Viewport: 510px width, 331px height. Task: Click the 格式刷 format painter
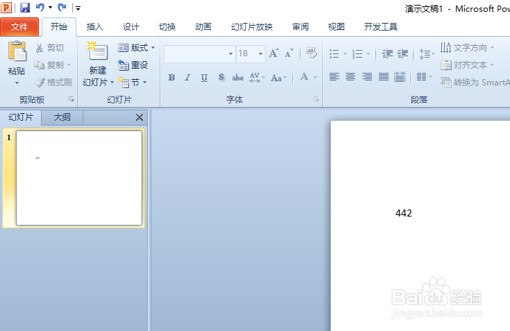(x=53, y=83)
